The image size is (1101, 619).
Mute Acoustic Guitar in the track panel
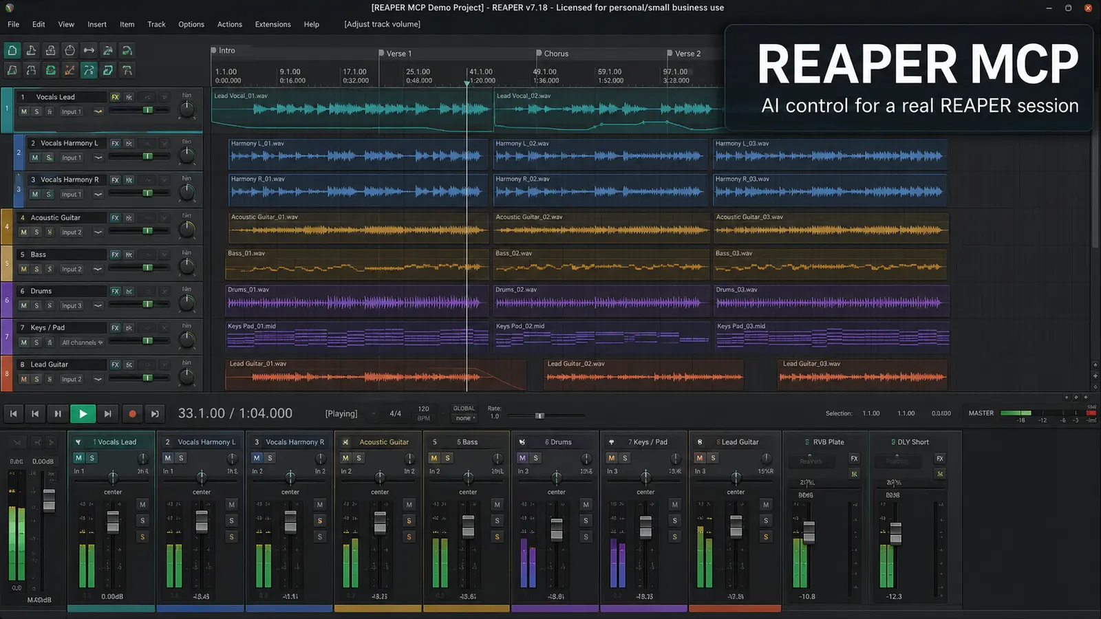pyautogui.click(x=24, y=232)
